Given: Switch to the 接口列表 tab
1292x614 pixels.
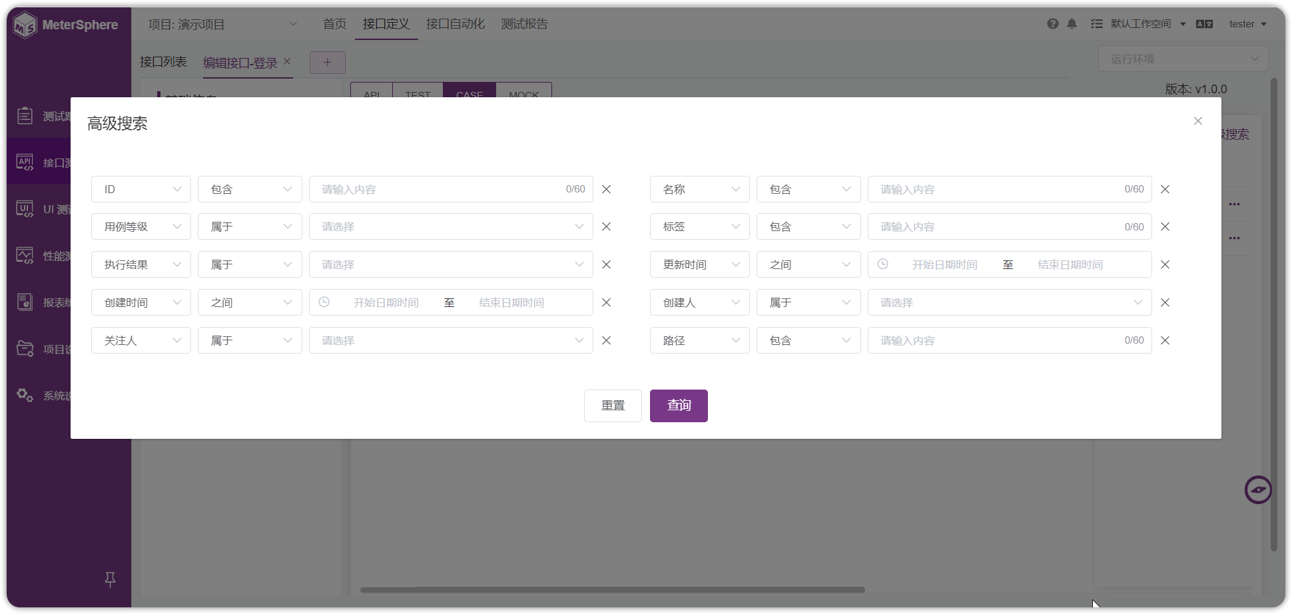Looking at the screenshot, I should point(163,62).
